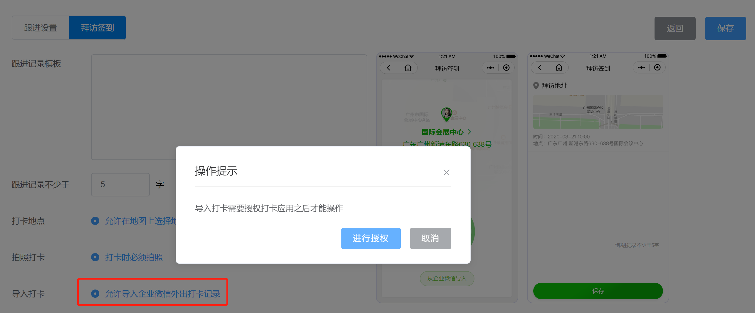
Task: Expand 国际会展中心 chevron arrow
Action: click(x=469, y=132)
